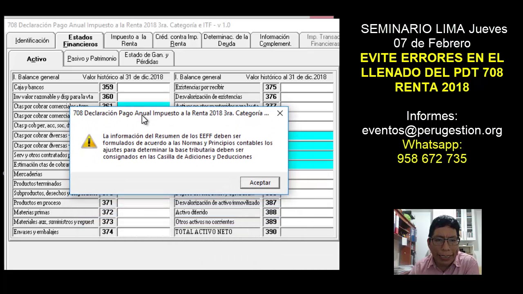The image size is (523, 294).
Task: Click the 'Otros activos no corrientes' label
Action: click(x=205, y=222)
